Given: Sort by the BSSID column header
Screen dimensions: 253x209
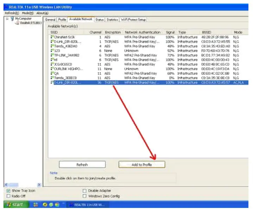Looking at the screenshot, I should pyautogui.click(x=216, y=32).
